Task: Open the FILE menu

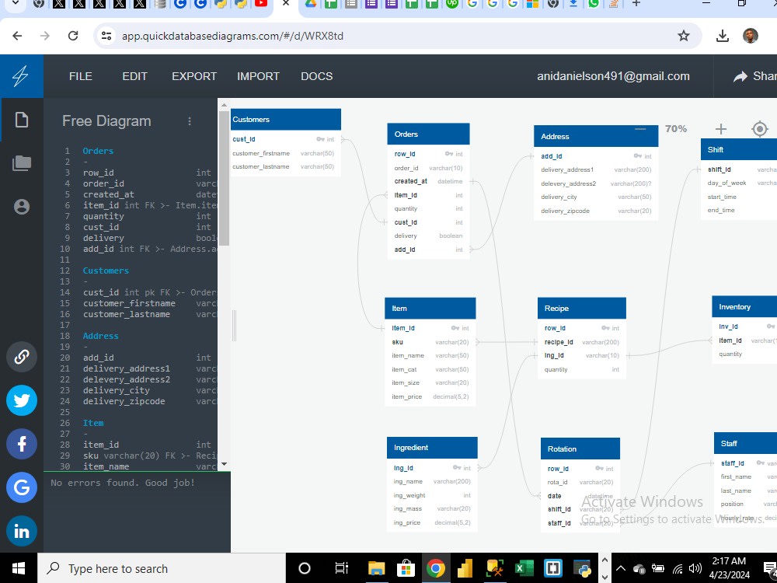Action: click(80, 76)
